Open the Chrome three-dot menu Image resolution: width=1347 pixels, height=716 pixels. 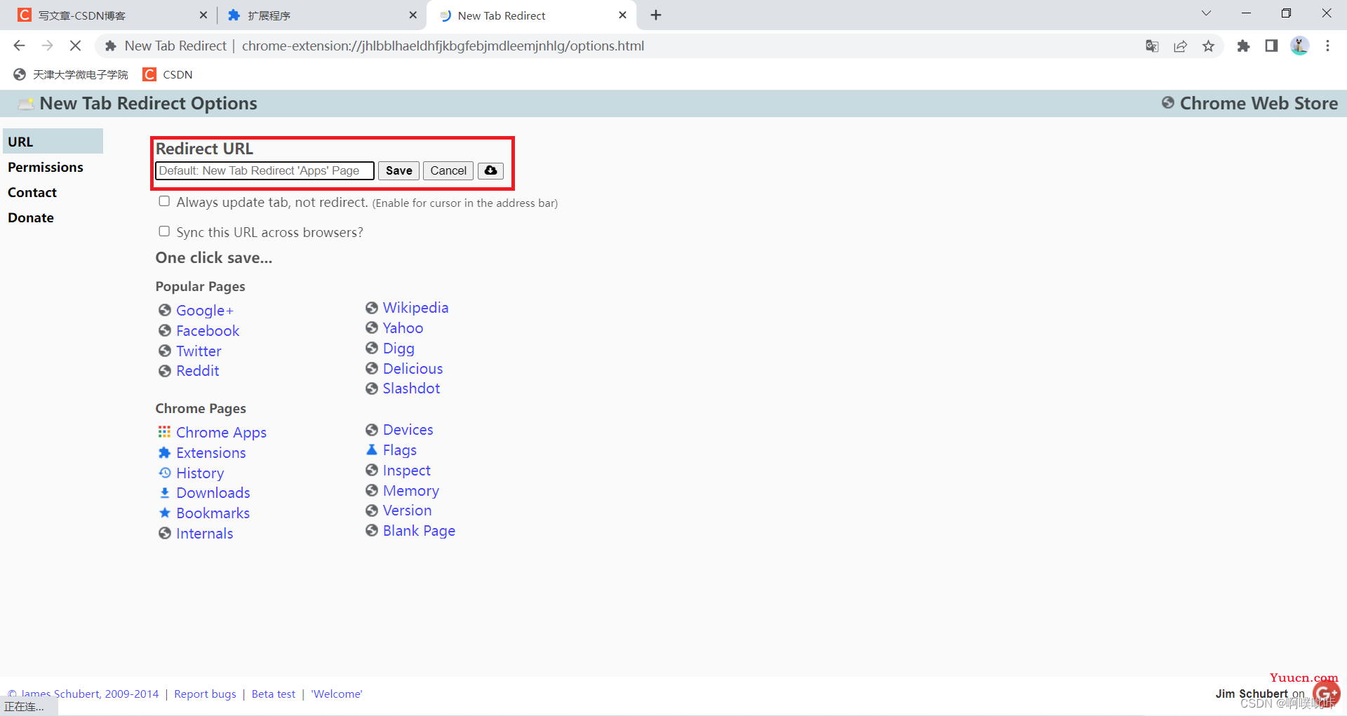click(x=1327, y=46)
